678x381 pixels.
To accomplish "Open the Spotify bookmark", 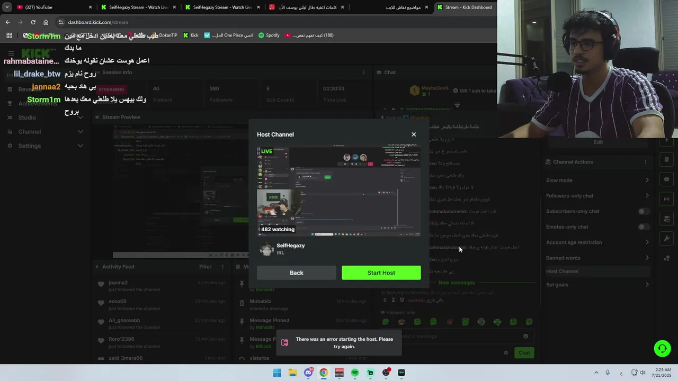I will tap(269, 35).
